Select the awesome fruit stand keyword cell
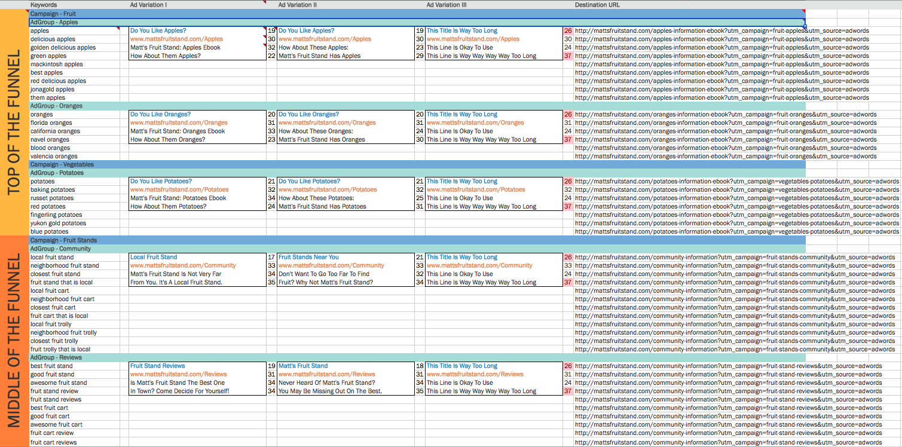Viewport: 902px width, 447px height. pyautogui.click(x=74, y=382)
